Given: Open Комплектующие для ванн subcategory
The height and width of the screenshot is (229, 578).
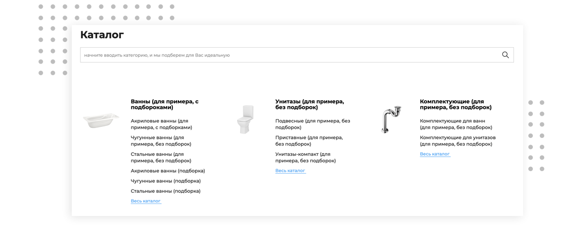Looking at the screenshot, I should click(x=456, y=124).
